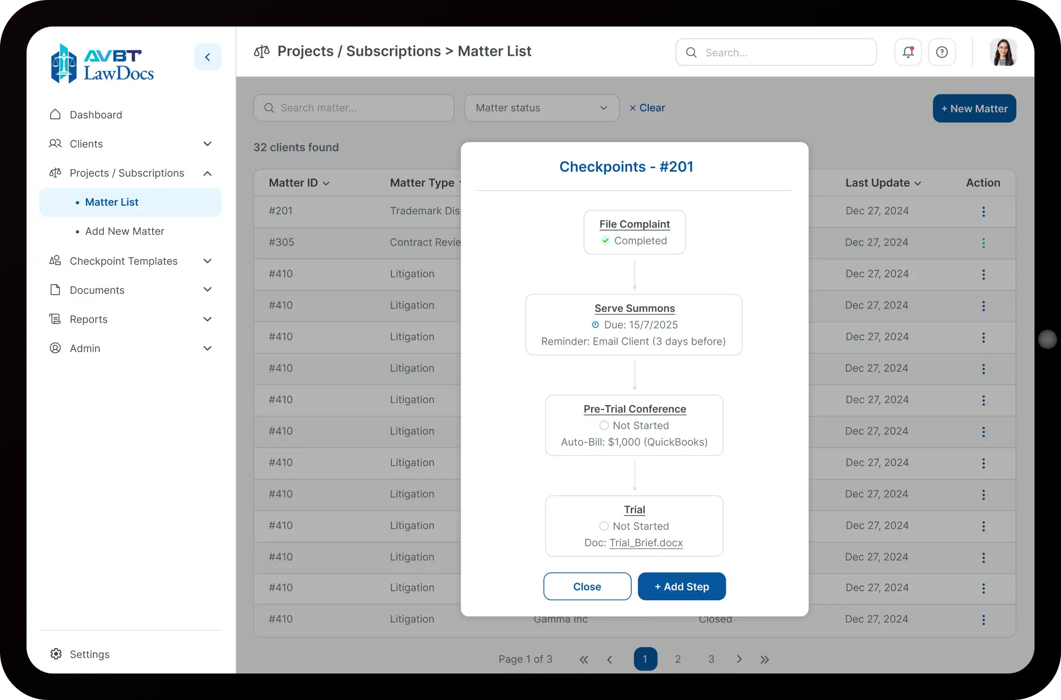Screen dimensions: 1061x700
Task: Open the Serve Summons checkpoint
Action: click(634, 308)
